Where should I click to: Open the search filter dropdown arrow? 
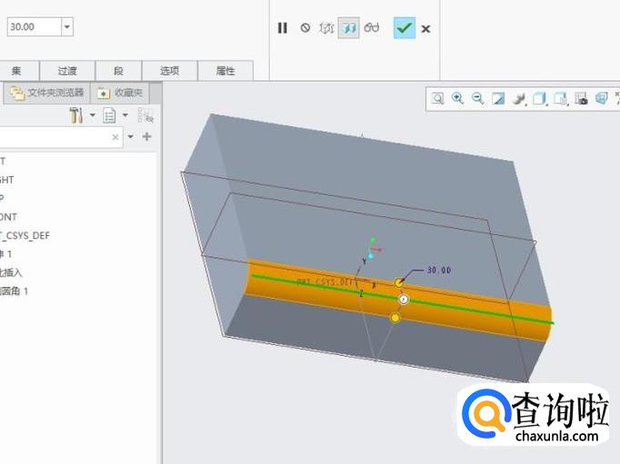[131, 137]
